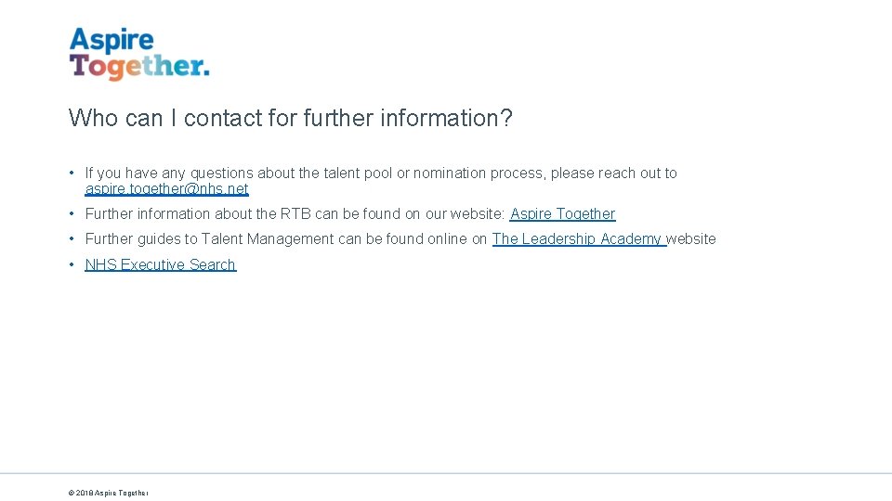
Task: Select the slide title about further information
Action: pos(290,119)
